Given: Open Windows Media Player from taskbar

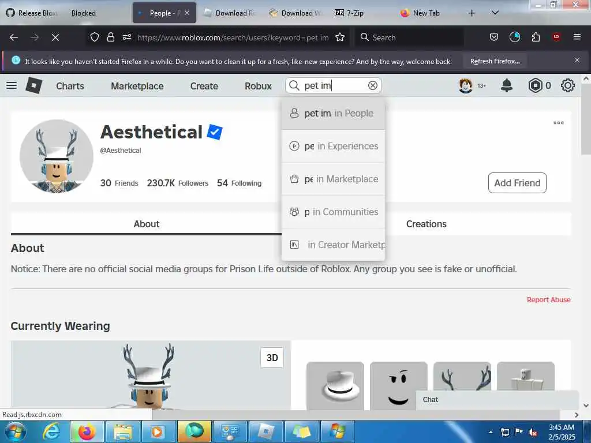Looking at the screenshot, I should tap(158, 431).
